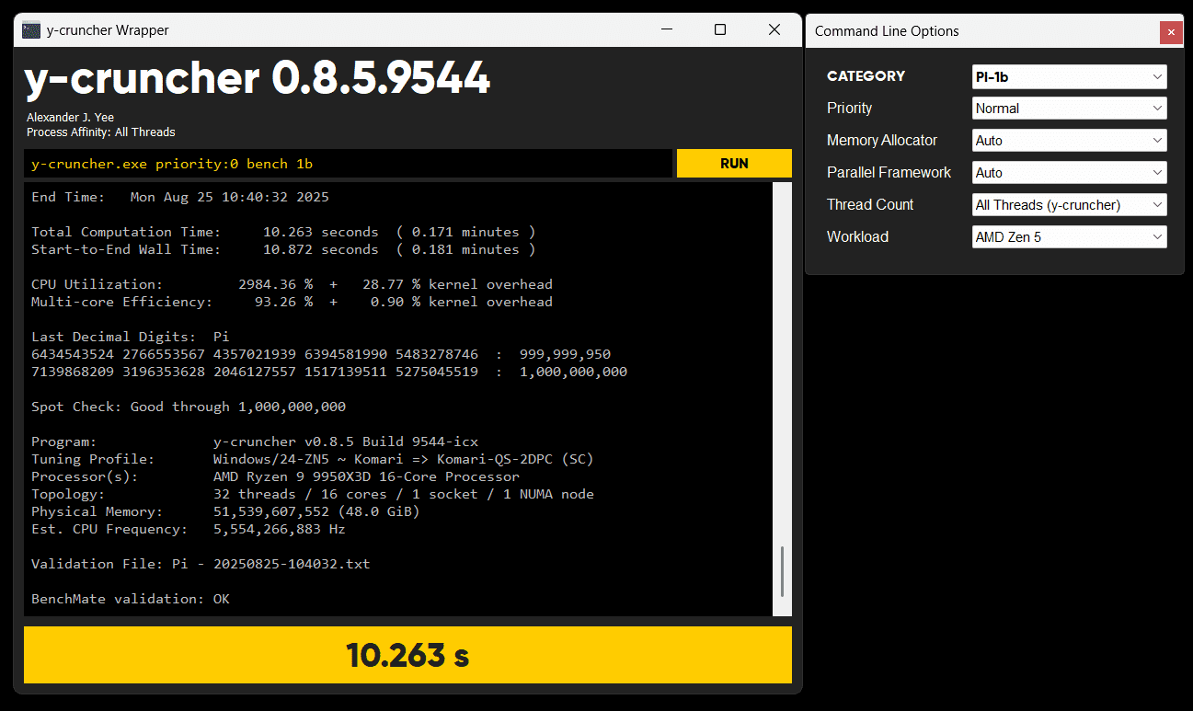Expand the Parallel Framework dropdown
This screenshot has width=1193, height=711.
(1070, 173)
